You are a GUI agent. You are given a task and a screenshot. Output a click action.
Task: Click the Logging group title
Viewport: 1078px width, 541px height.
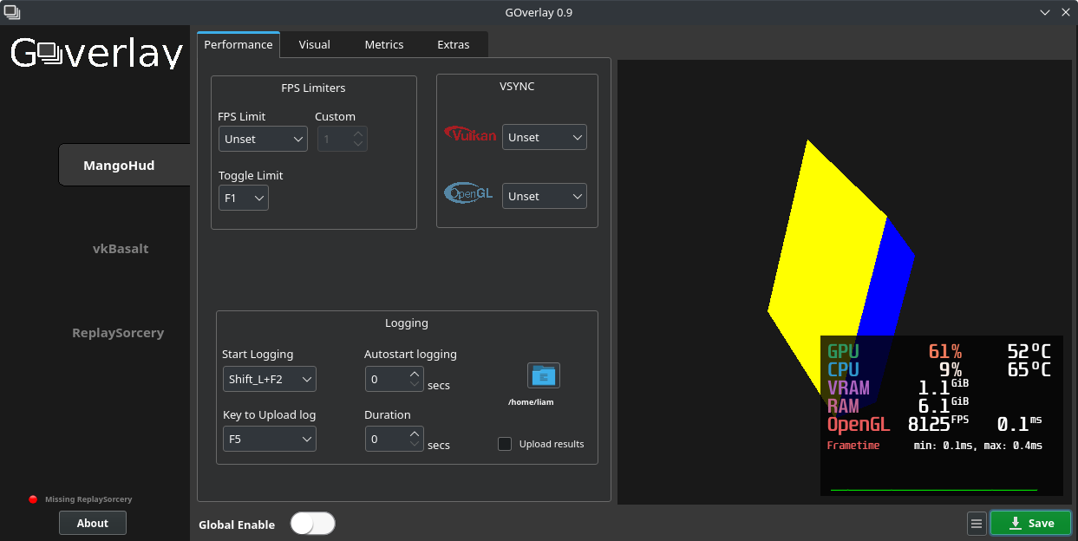pos(407,323)
